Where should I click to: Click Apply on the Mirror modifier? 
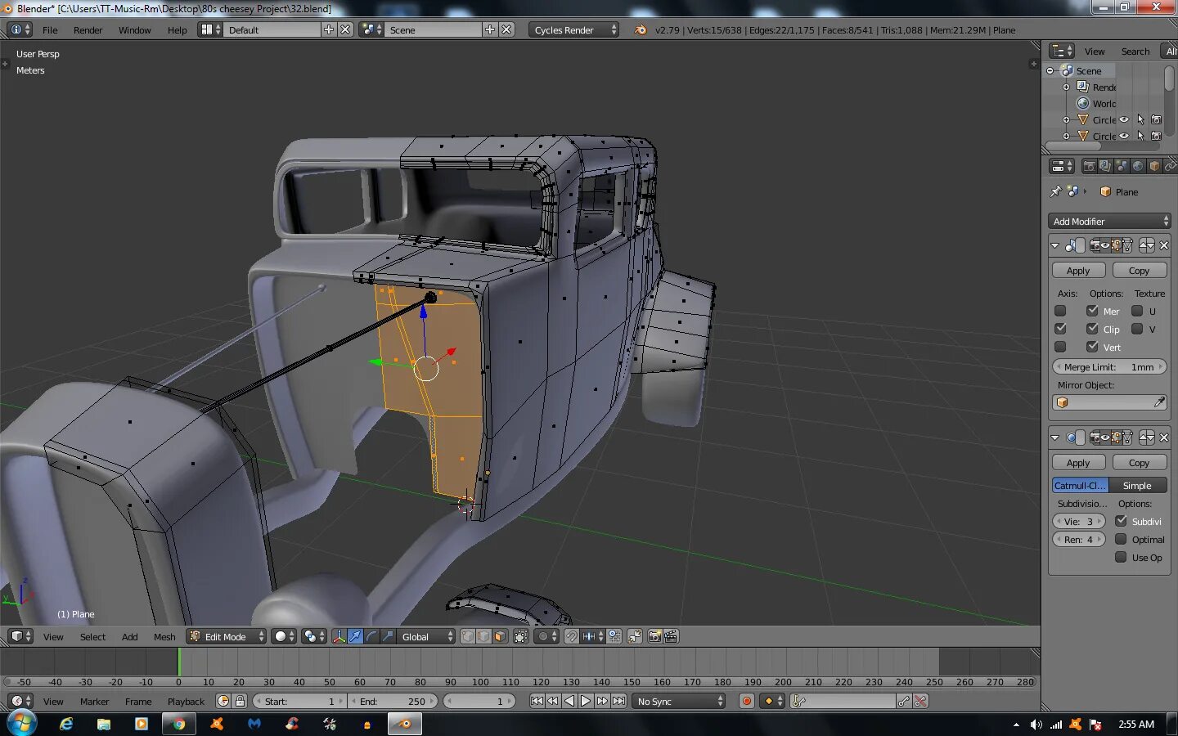[x=1078, y=271]
